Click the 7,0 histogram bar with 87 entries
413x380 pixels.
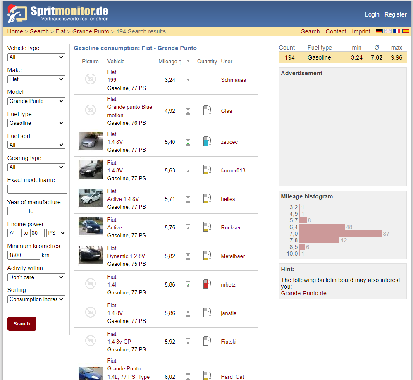[340, 234]
